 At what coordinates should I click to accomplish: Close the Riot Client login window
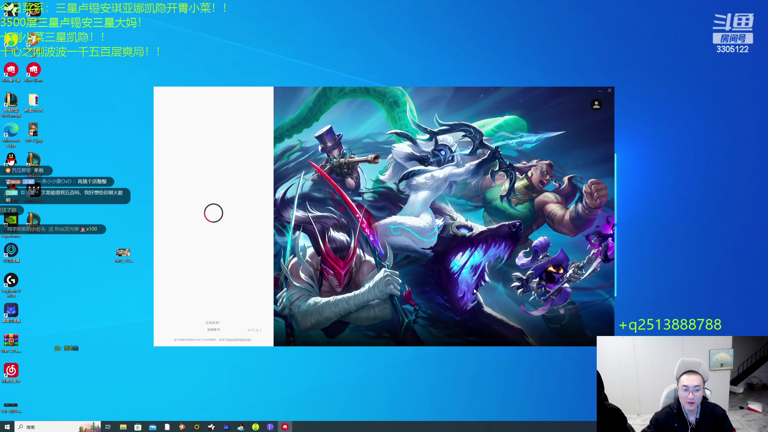pos(610,90)
